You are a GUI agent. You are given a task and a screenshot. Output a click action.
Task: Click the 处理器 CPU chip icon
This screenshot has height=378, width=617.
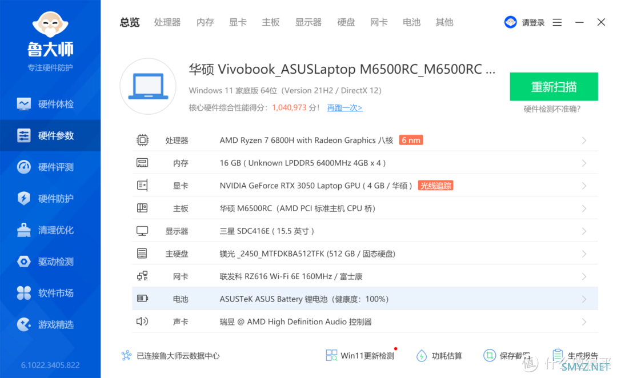pyautogui.click(x=142, y=140)
